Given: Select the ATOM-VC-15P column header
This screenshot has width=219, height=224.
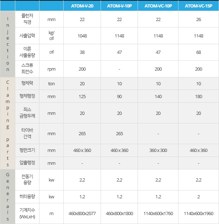Looking at the screenshot, I should [x=198, y=6].
